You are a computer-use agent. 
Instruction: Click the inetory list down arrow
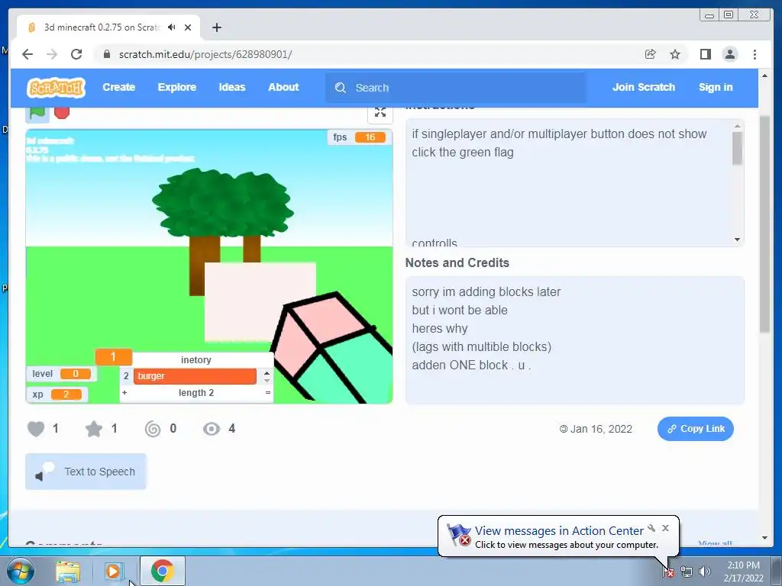267,381
